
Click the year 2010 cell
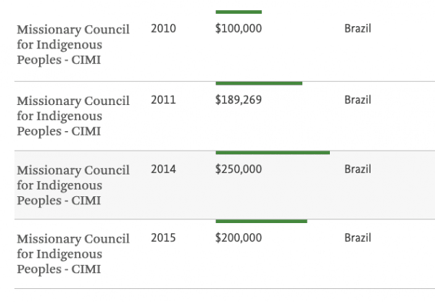tap(163, 29)
